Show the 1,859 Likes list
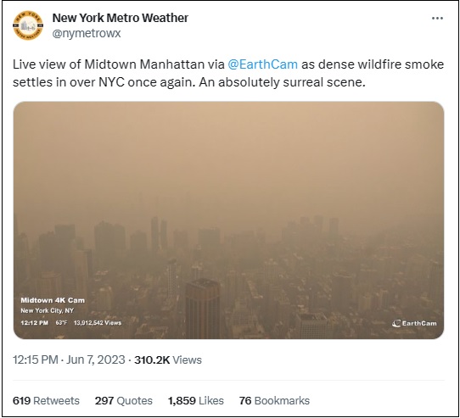 click(196, 400)
